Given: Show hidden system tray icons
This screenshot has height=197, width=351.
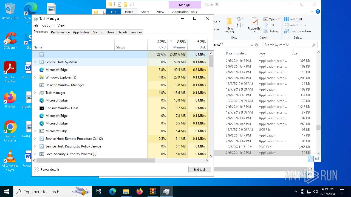Looking at the screenshot, I should [296, 192].
